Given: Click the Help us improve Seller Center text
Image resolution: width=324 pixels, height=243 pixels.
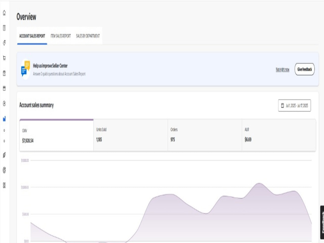Looking at the screenshot, I should coord(50,66).
